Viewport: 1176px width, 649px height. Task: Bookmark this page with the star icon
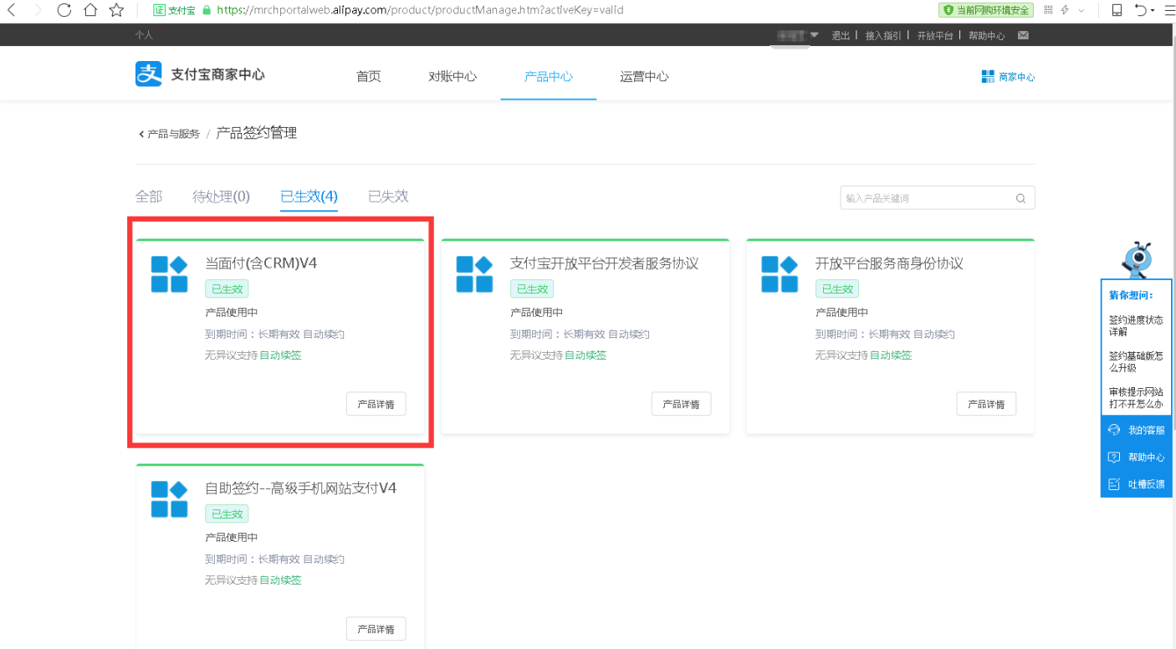tap(116, 10)
